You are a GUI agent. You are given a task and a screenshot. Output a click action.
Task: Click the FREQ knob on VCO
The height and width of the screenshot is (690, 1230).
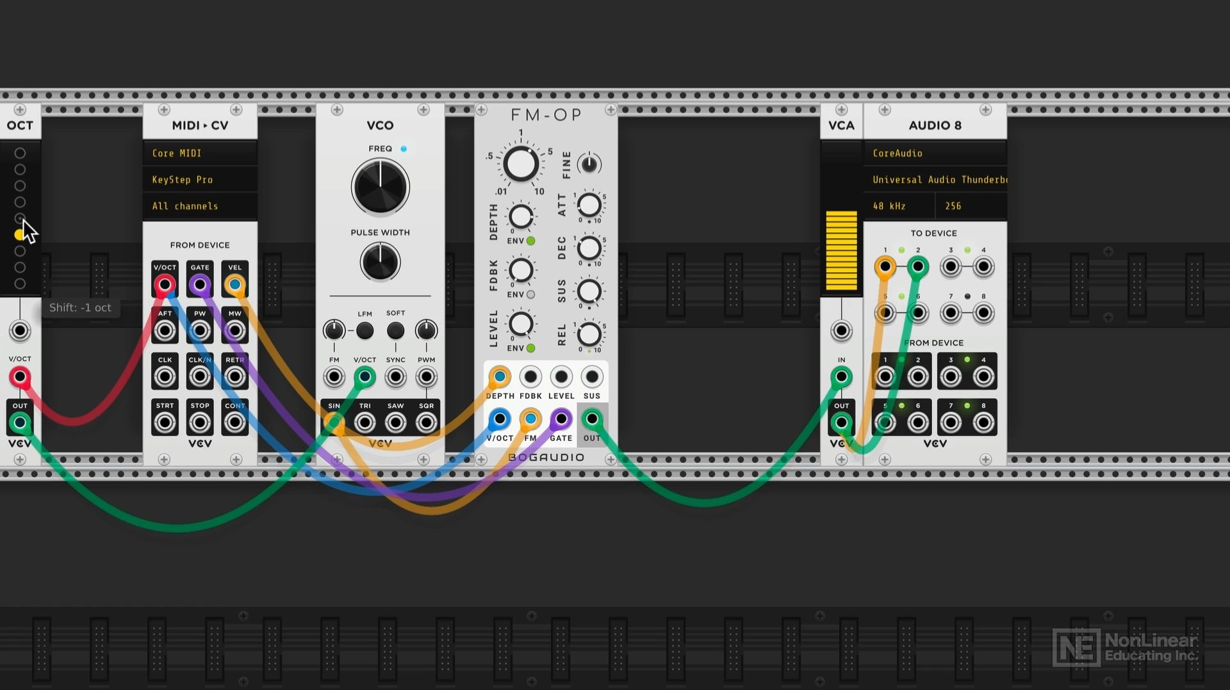(380, 187)
